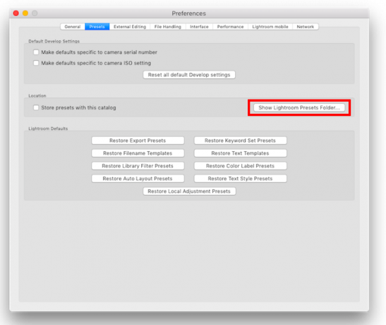Go to the Interface tab
Image resolution: width=386 pixels, height=325 pixels.
[199, 27]
